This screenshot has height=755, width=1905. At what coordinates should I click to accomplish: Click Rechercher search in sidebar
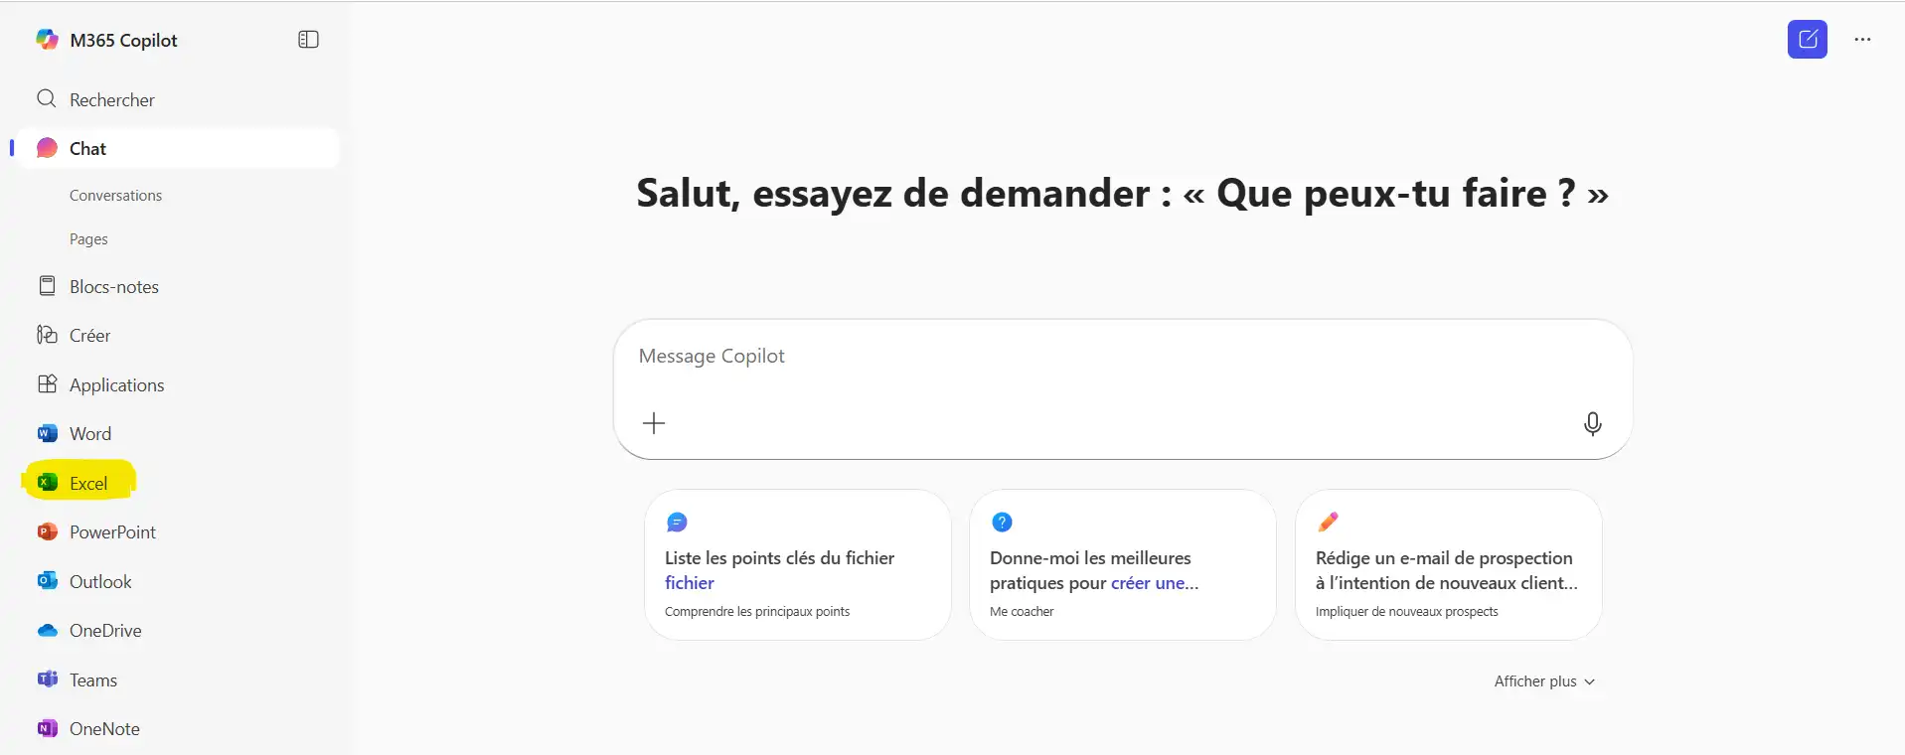coord(111,100)
